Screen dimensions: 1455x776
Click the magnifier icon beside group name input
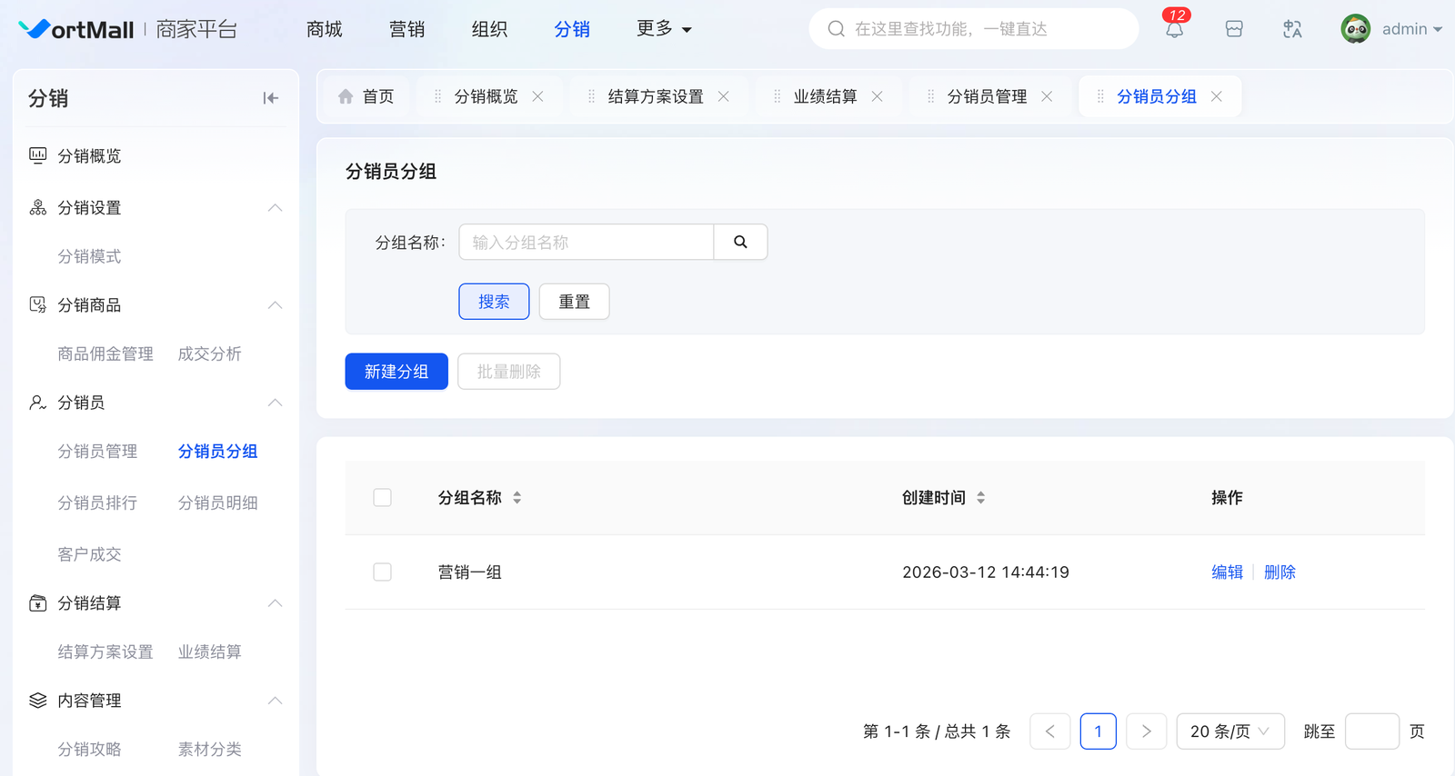coord(740,243)
